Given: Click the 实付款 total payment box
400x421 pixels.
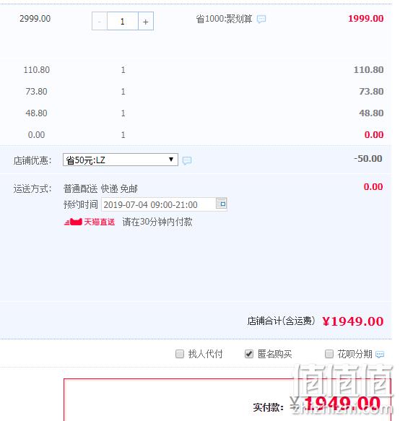Looking at the screenshot, I should point(227,400).
